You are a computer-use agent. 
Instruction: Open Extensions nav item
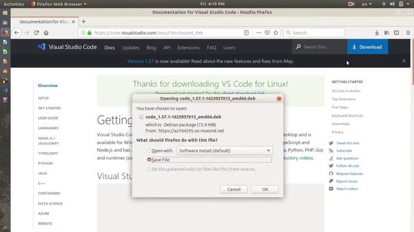click(x=188, y=48)
